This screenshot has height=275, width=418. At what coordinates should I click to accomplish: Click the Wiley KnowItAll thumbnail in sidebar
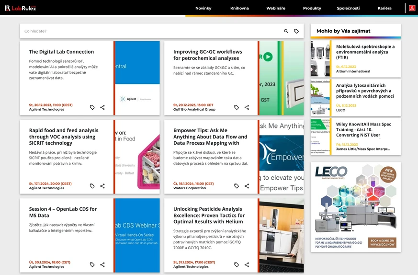(x=320, y=137)
